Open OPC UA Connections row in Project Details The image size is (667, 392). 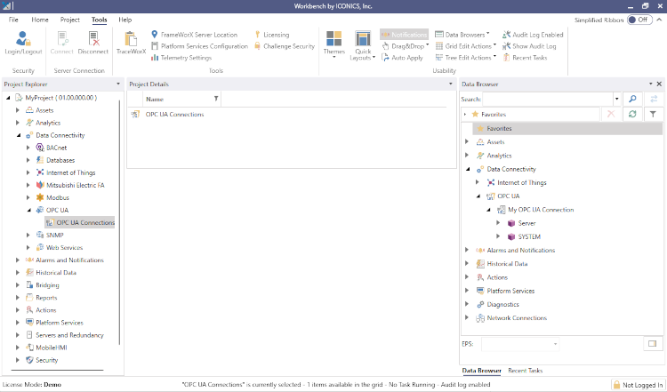tap(175, 114)
